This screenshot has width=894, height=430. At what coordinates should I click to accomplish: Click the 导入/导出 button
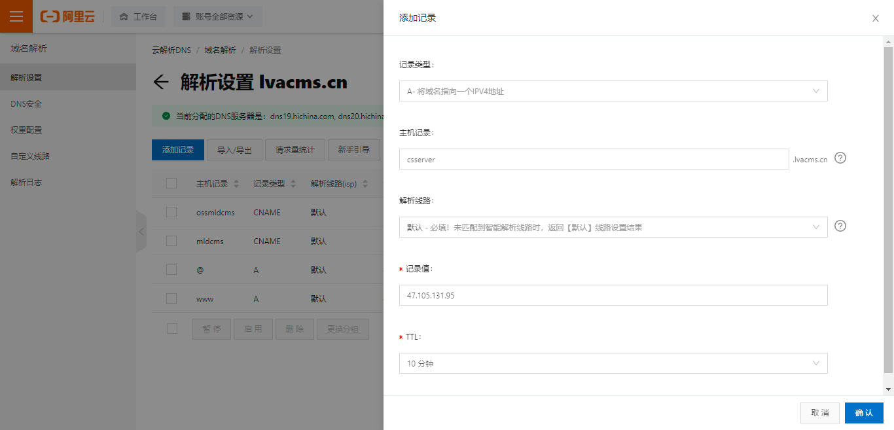pos(234,150)
